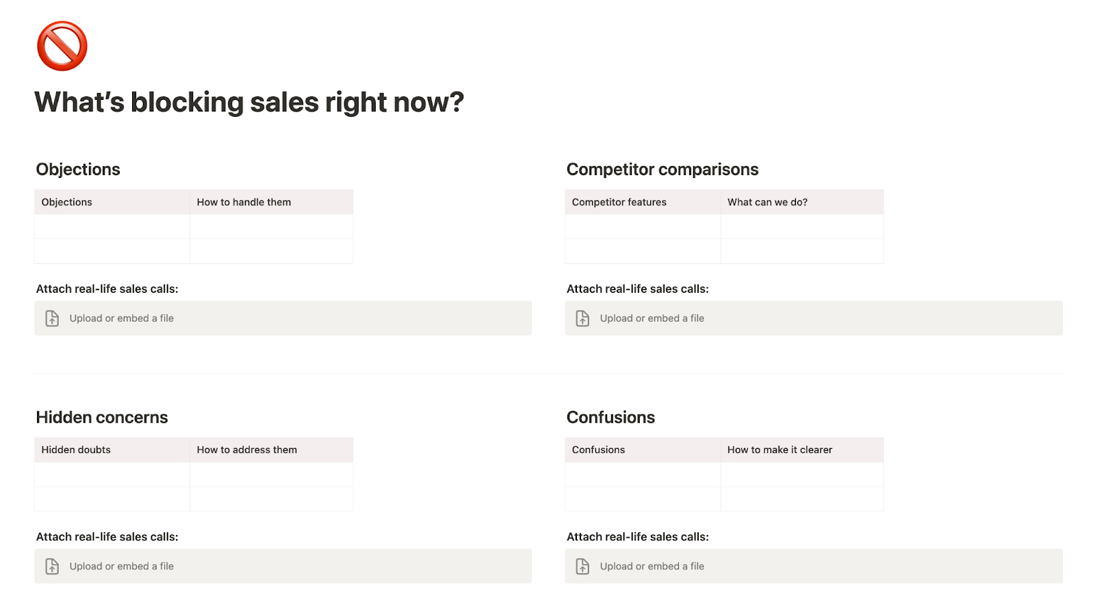Select the 'How to make it clearer' header cell
The width and height of the screenshot is (1095, 600).
[802, 449]
